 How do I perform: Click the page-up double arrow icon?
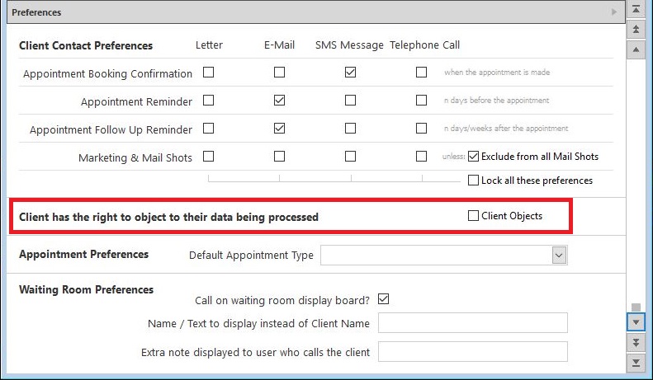[636, 29]
